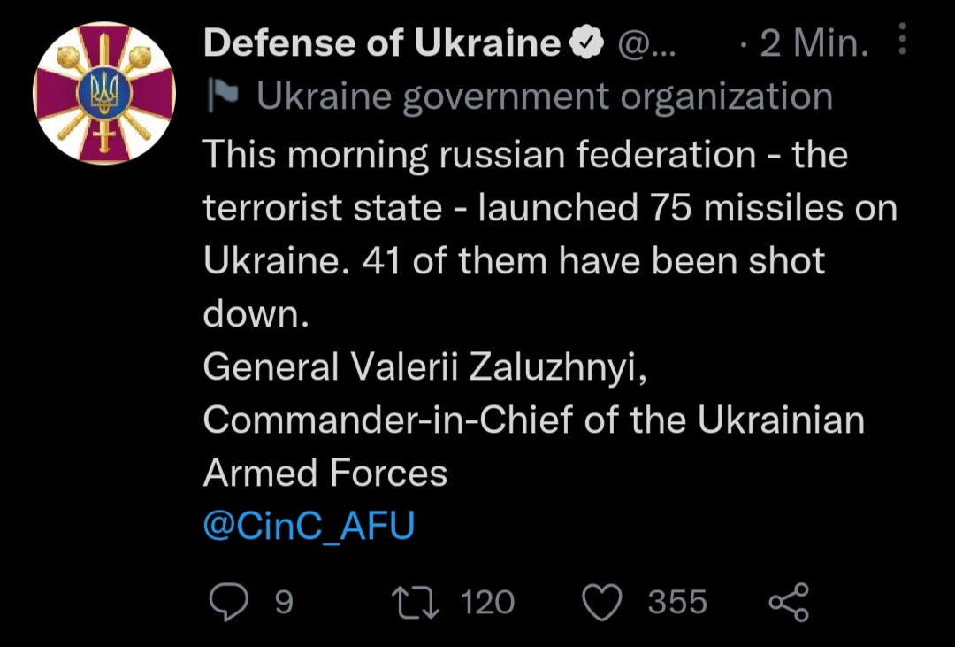Click the tweet line starting with This morning
Screen dimensions: 955x647
[525, 155]
